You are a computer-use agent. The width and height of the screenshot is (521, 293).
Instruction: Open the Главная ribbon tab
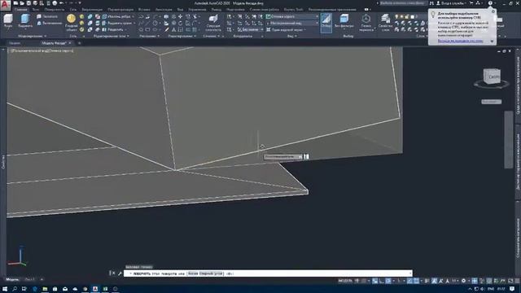coord(20,10)
